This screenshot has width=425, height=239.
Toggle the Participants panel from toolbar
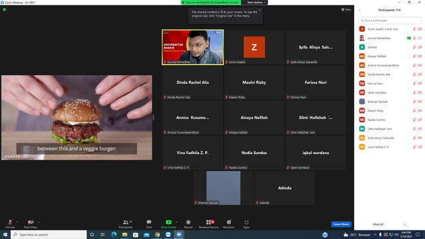(x=126, y=224)
